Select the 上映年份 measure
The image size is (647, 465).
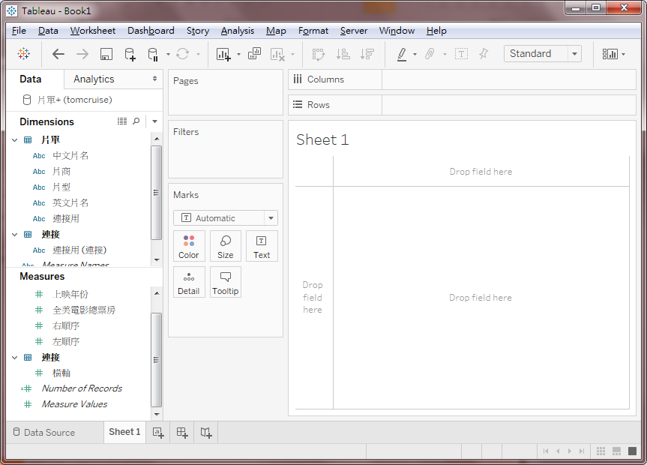tap(70, 295)
